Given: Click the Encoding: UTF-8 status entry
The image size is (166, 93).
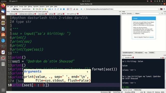Looking at the screenshot, I should pyautogui.click(x=130, y=92).
